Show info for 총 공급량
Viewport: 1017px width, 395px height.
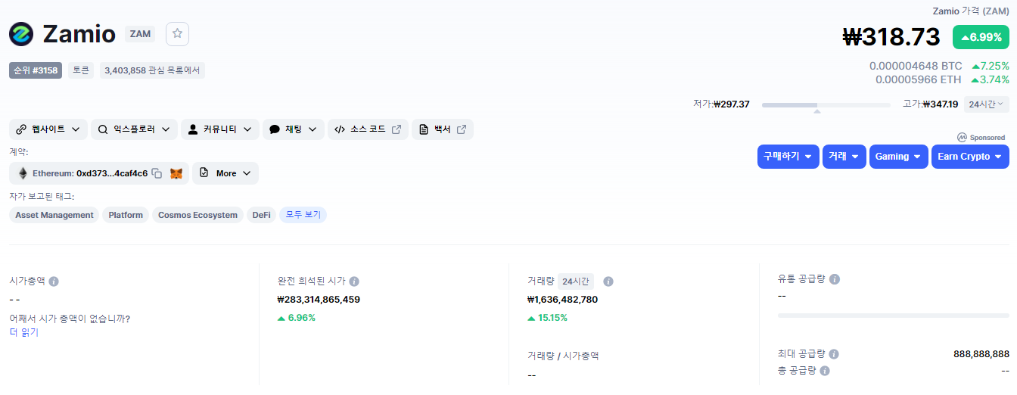(x=825, y=371)
